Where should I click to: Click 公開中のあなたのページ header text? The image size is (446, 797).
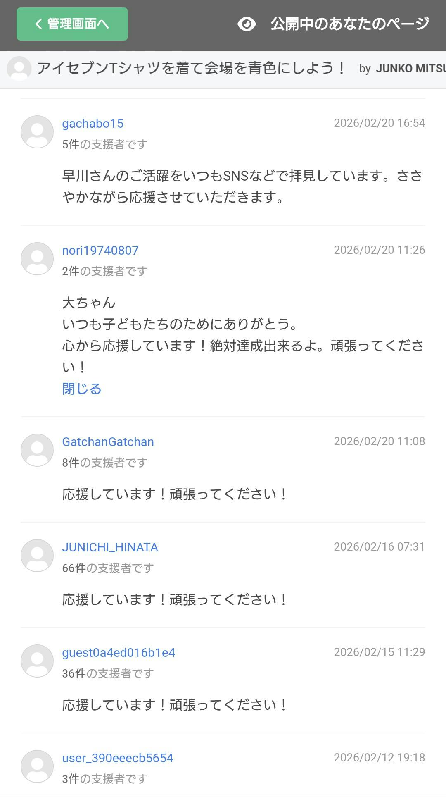(x=350, y=24)
